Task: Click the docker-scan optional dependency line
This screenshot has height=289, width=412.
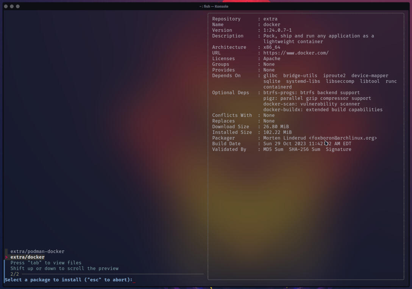Action: pos(311,104)
